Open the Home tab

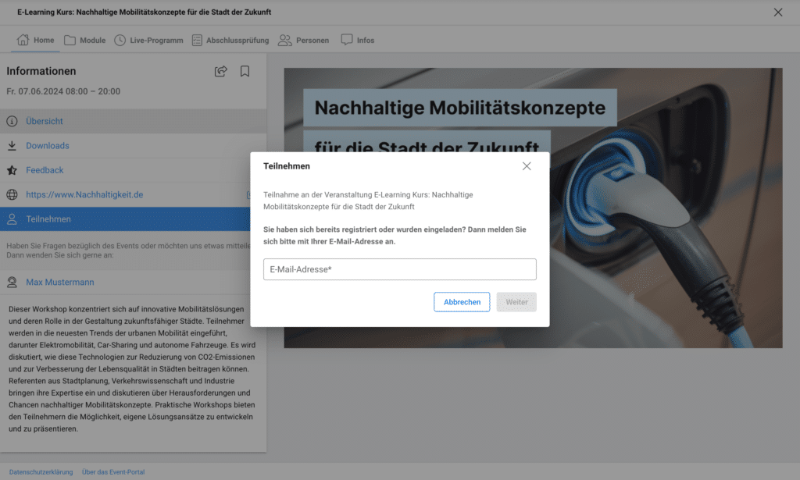(35, 41)
